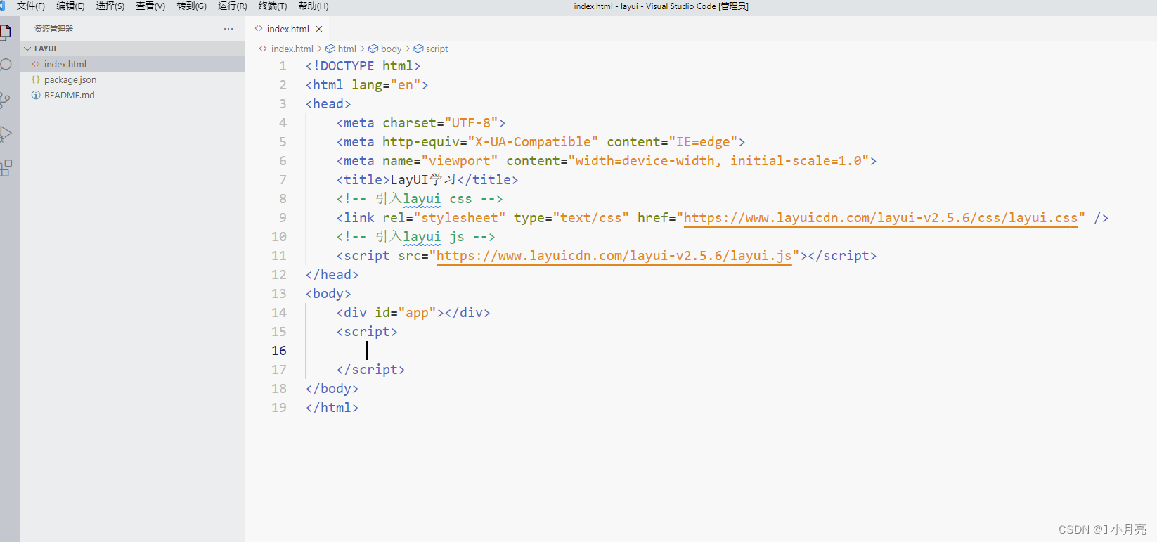Viewport: 1157px width, 542px height.
Task: Open the 终端(T) menu
Action: coord(273,6)
